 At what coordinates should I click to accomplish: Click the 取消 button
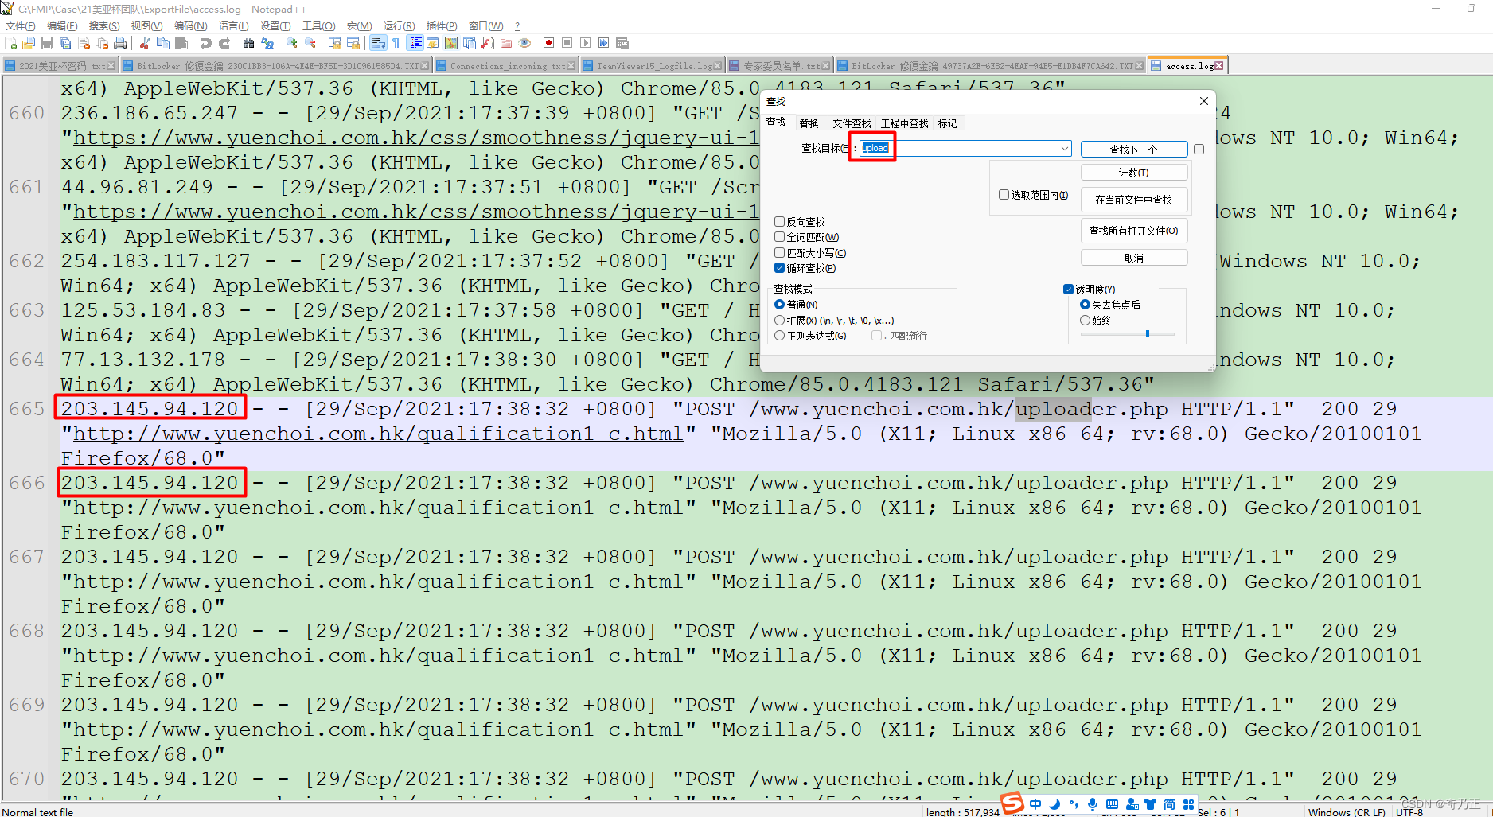pyautogui.click(x=1134, y=258)
